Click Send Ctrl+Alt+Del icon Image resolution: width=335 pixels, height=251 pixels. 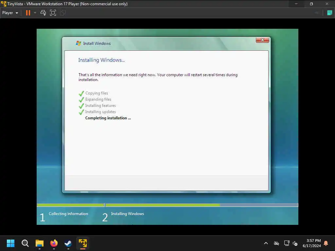coord(43,13)
